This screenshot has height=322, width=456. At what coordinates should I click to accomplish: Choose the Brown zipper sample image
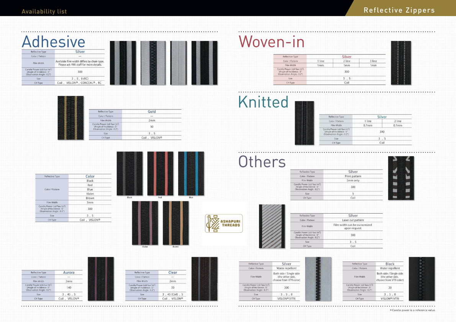coord(176,223)
